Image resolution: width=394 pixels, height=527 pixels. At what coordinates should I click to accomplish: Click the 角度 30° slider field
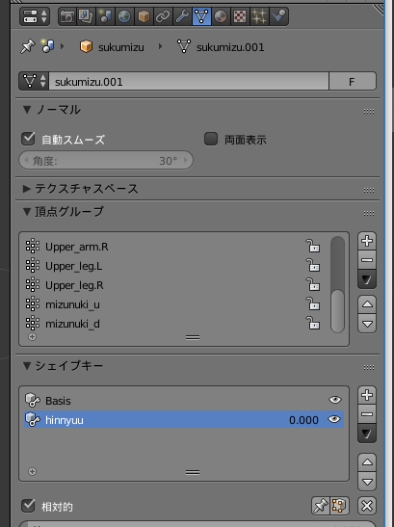tap(106, 160)
